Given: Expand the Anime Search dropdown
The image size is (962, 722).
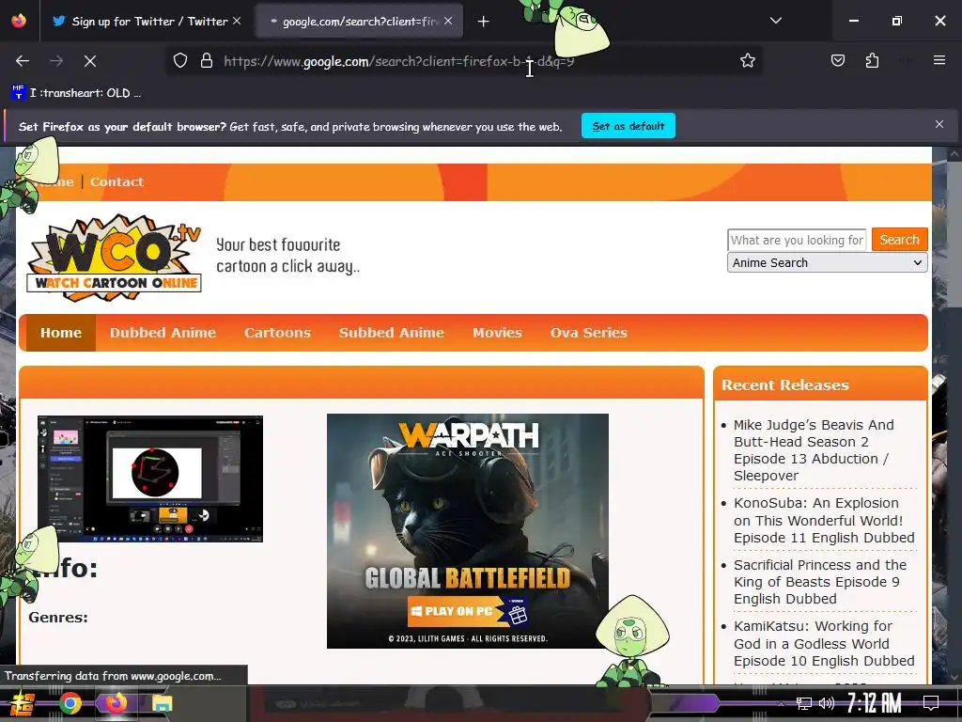Looking at the screenshot, I should click(827, 263).
